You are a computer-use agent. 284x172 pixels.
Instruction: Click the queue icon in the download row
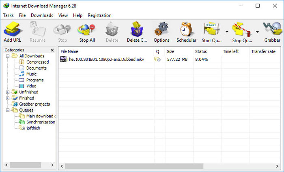(x=157, y=59)
